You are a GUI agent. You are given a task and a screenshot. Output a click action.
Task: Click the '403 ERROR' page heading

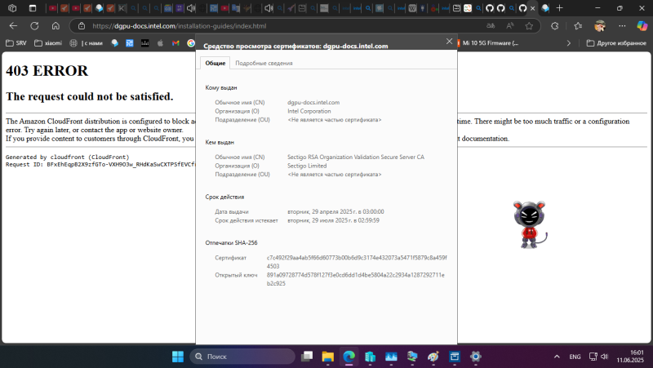tap(47, 71)
